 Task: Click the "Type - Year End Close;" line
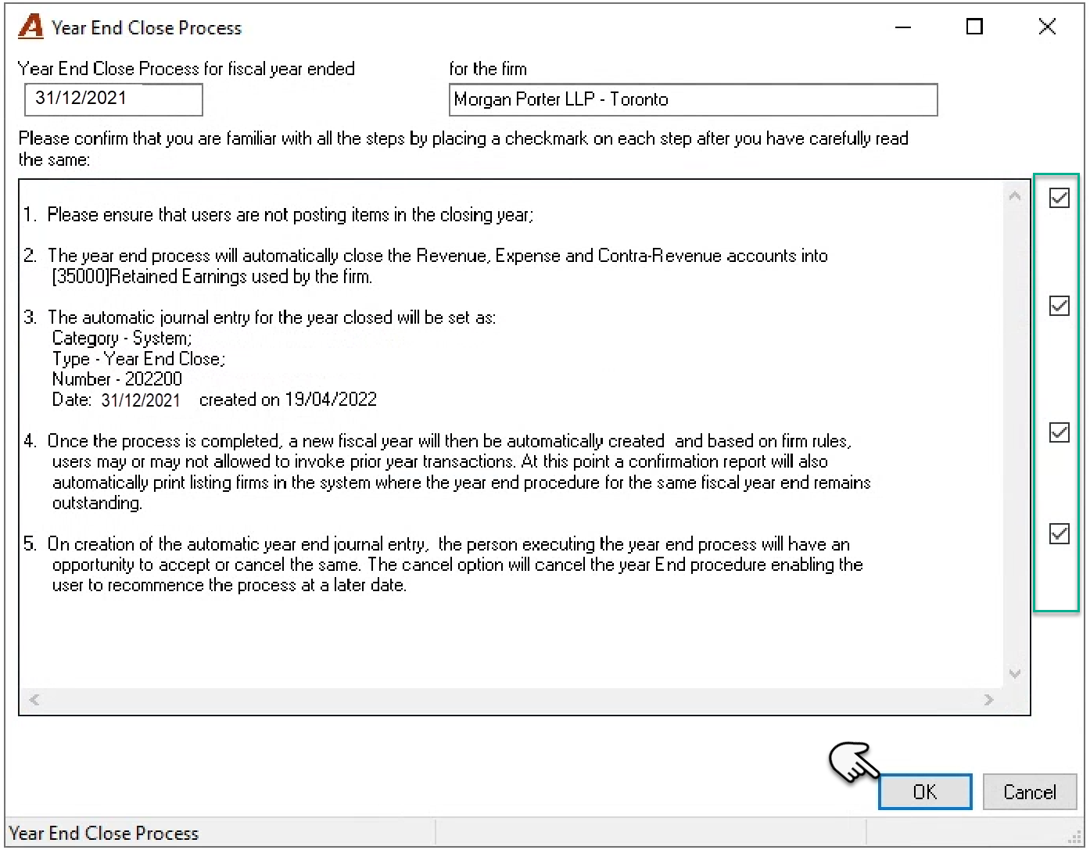pos(138,359)
